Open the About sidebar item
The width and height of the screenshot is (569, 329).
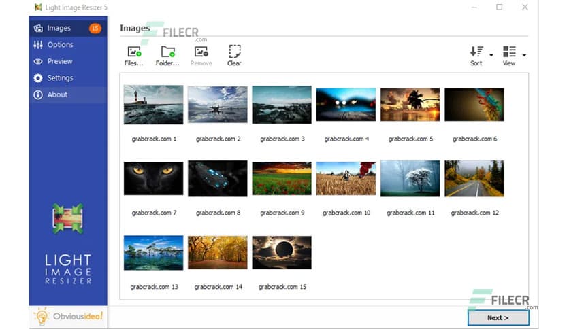point(68,94)
